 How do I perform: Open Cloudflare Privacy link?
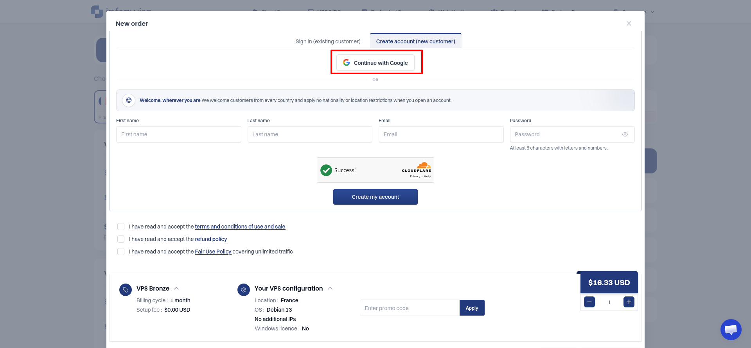click(415, 177)
